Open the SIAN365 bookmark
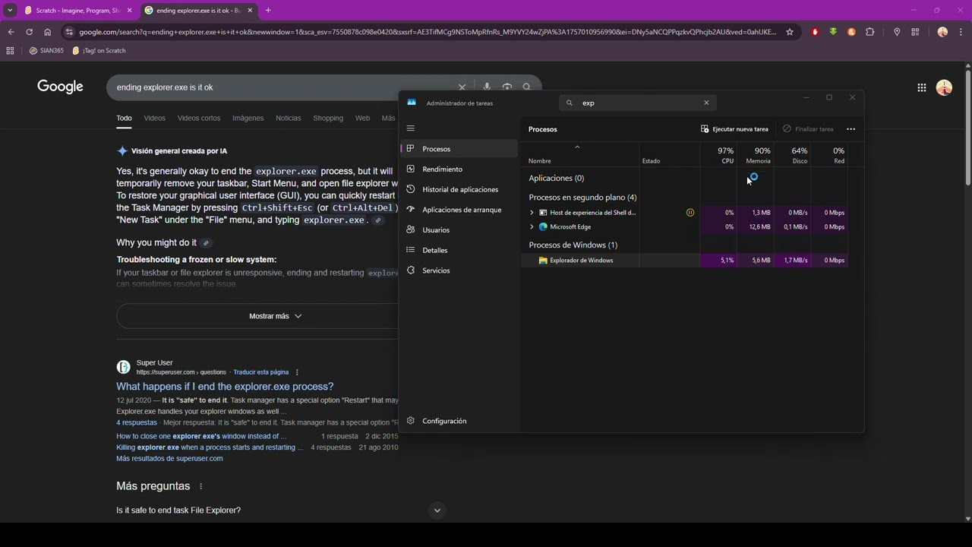Viewport: 972px width, 547px height. (x=46, y=51)
